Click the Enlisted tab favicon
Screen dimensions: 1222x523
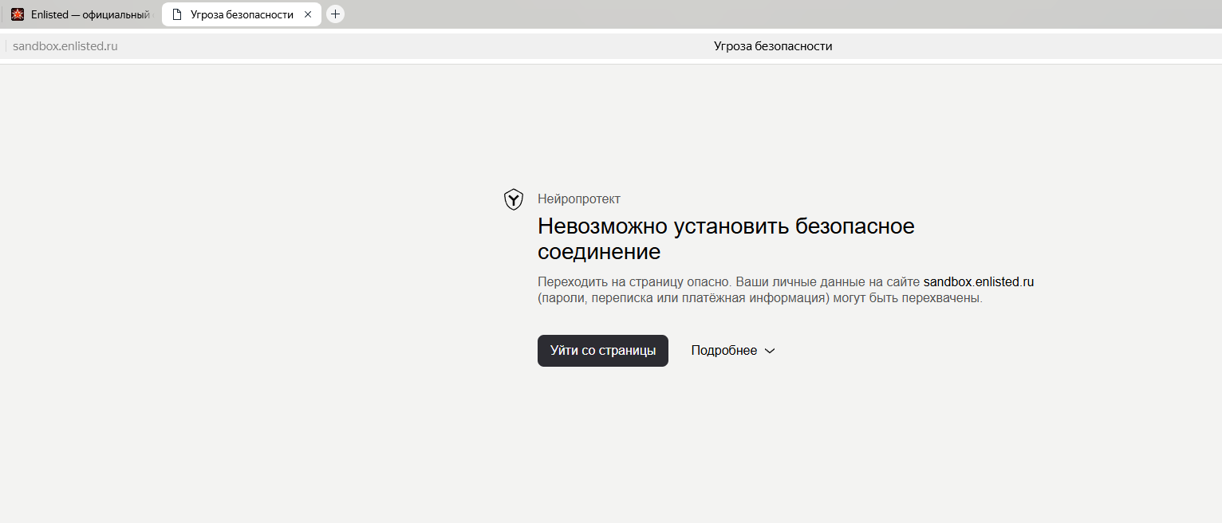(x=18, y=14)
